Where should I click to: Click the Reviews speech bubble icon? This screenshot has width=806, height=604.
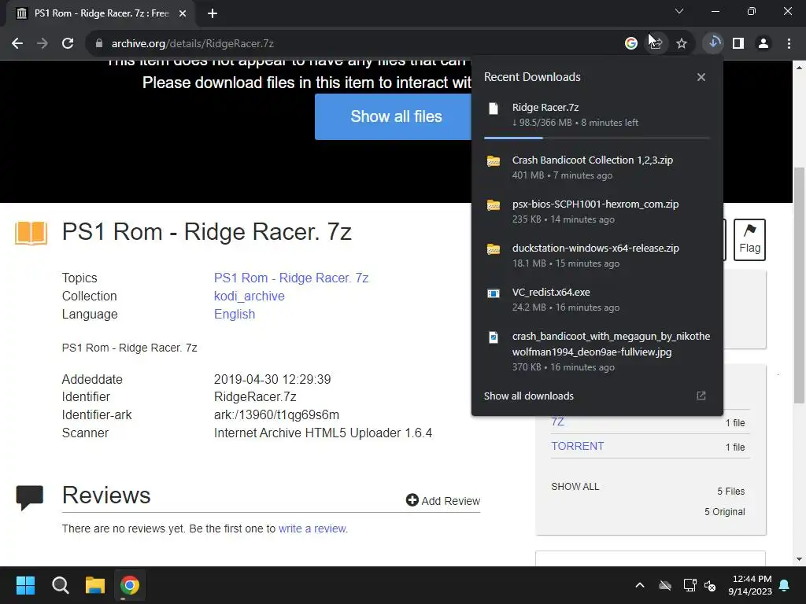[30, 497]
